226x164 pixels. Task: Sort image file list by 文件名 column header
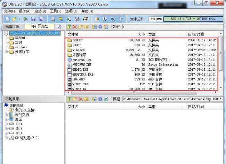coord(95,34)
